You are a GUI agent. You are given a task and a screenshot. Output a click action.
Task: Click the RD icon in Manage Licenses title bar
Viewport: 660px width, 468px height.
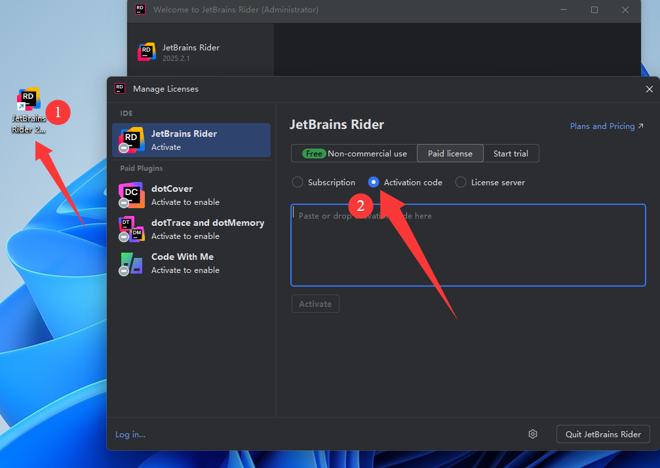[120, 88]
